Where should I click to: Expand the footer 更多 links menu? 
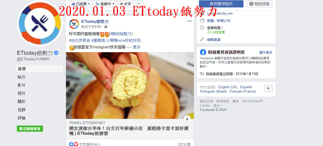click(217, 106)
